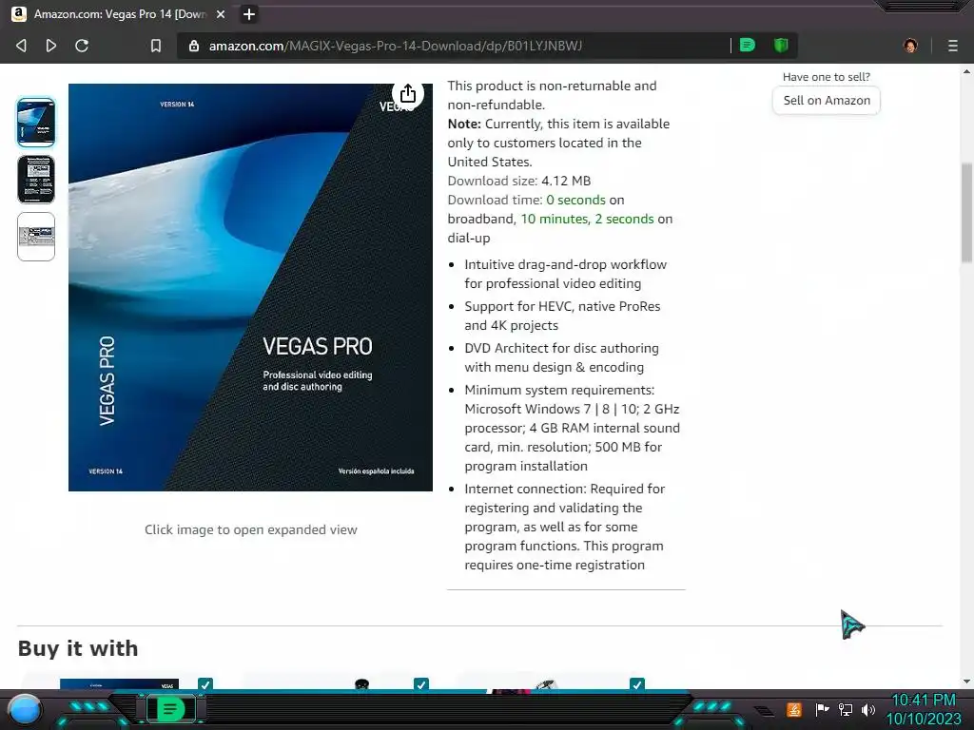This screenshot has height=730, width=974.
Task: Click the 'Download size: 4.12 MB' line
Action: point(519,181)
